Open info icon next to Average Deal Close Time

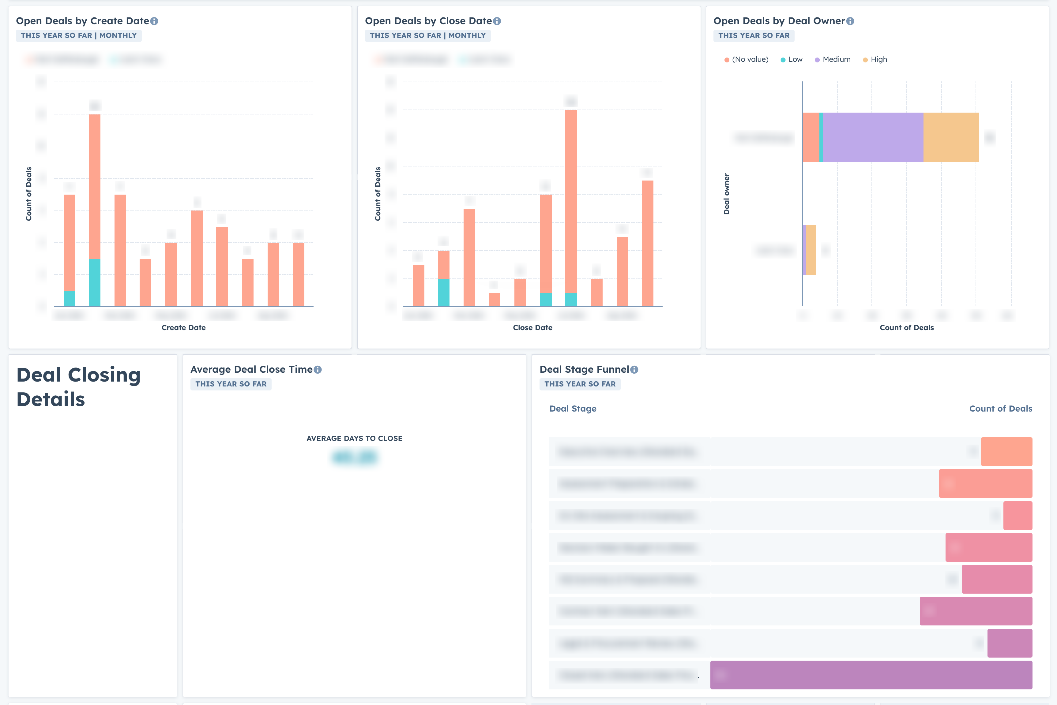[318, 370]
